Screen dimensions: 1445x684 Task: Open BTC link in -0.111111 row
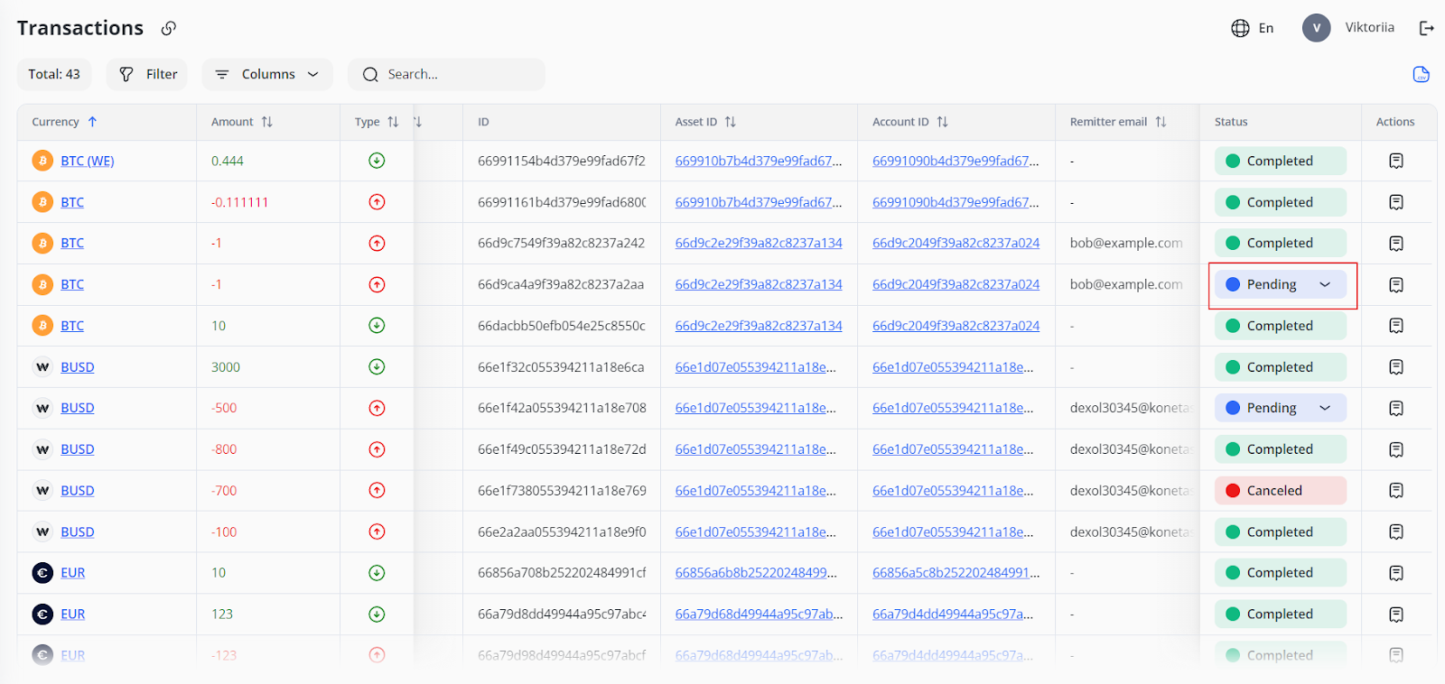[72, 202]
